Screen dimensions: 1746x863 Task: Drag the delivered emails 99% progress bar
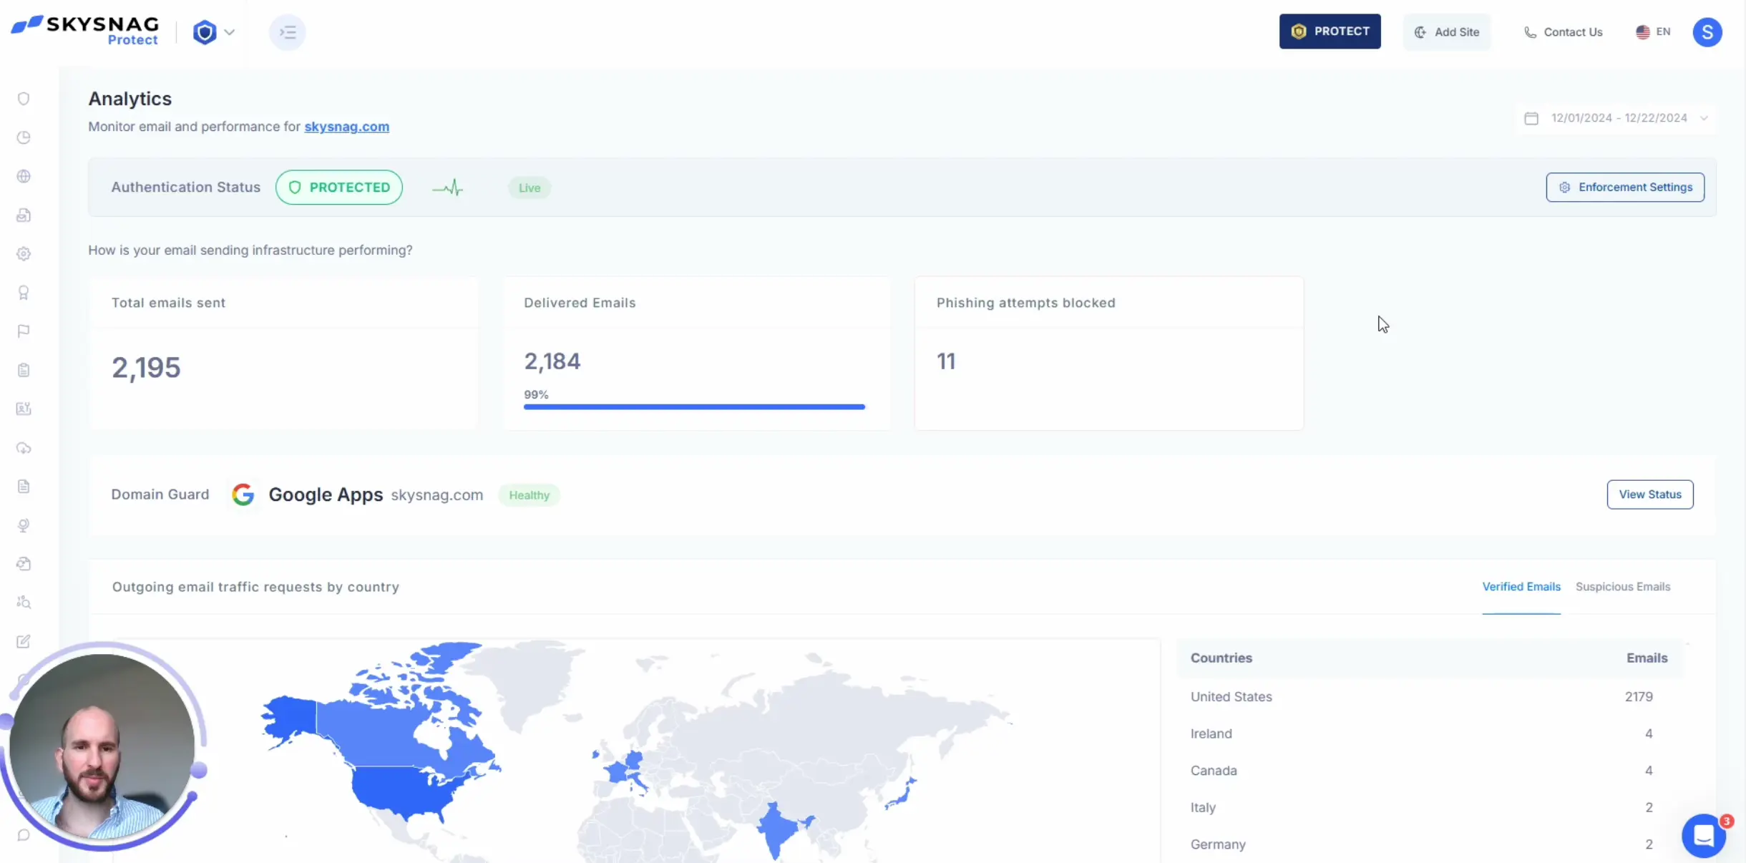point(693,406)
